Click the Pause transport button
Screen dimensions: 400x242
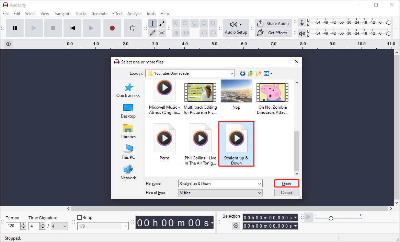(x=15, y=28)
